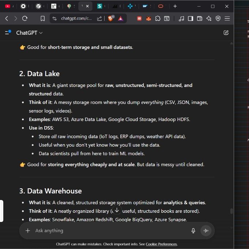Click the "Examples: AWS S3, Azure Data Lake" line

point(109,120)
